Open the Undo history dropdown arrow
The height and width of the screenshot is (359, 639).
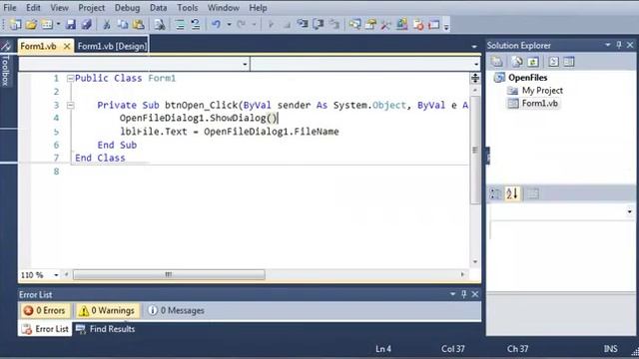(x=229, y=25)
